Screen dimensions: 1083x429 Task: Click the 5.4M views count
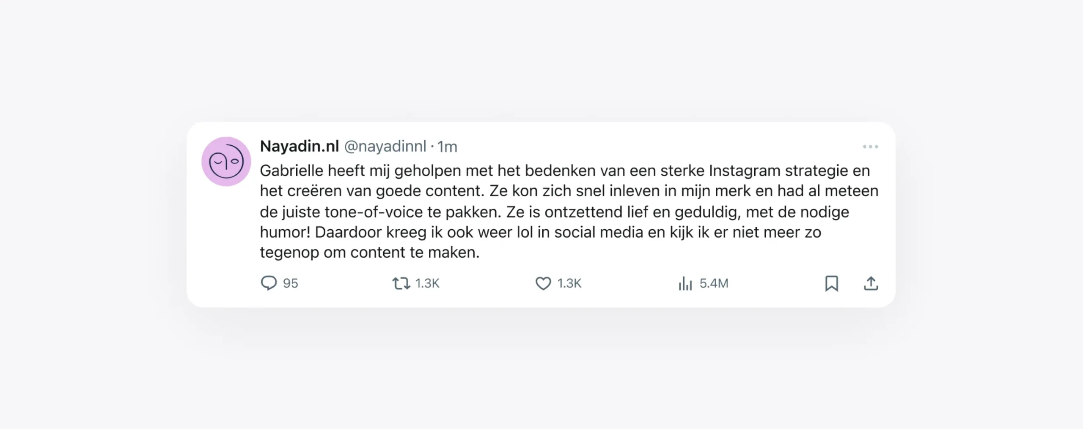click(714, 283)
